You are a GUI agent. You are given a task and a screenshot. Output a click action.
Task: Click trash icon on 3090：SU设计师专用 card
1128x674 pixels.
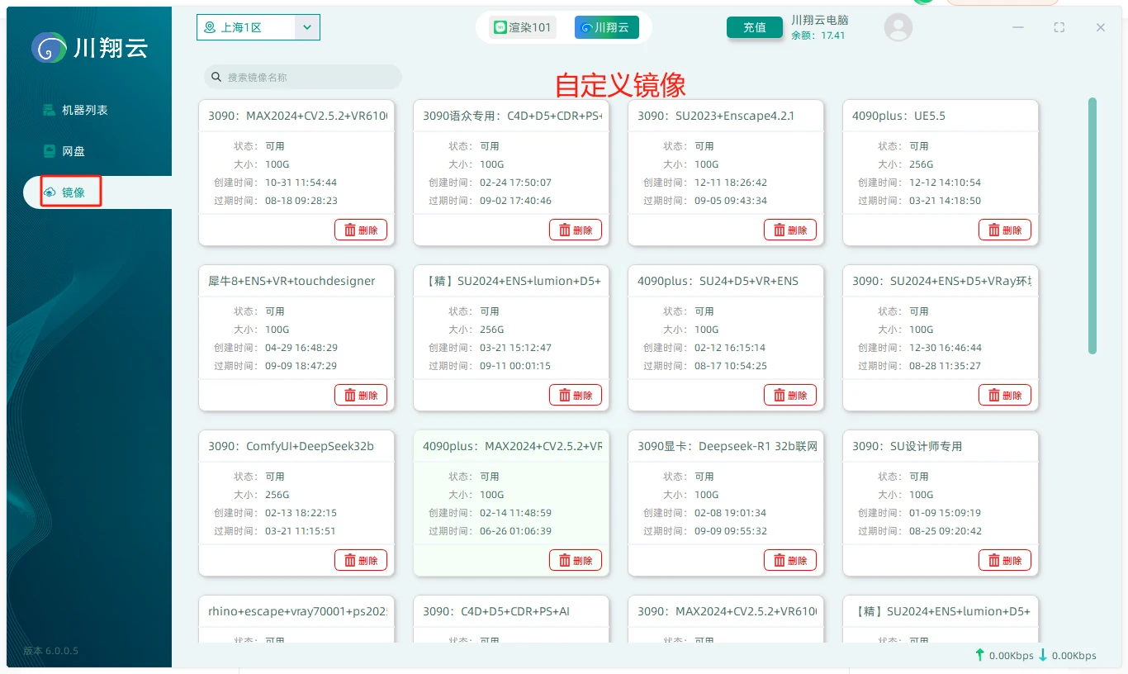tap(994, 561)
